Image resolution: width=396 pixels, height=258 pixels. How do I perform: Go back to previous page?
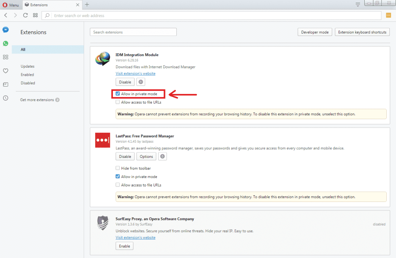click(6, 15)
